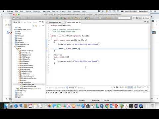Viewport: 159px width, 119px height.
Task: Open the Source menu
Action: point(28,11)
